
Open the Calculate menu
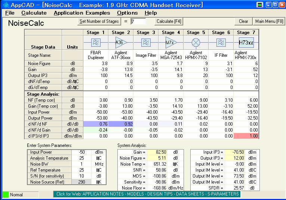coord(34,13)
